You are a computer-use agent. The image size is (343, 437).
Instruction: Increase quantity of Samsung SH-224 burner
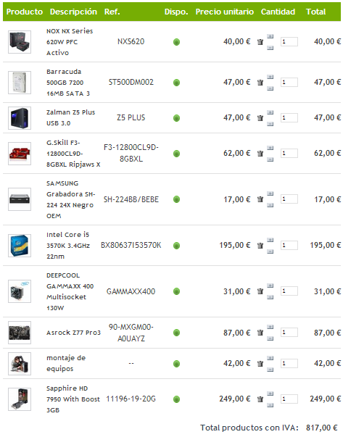point(270,193)
